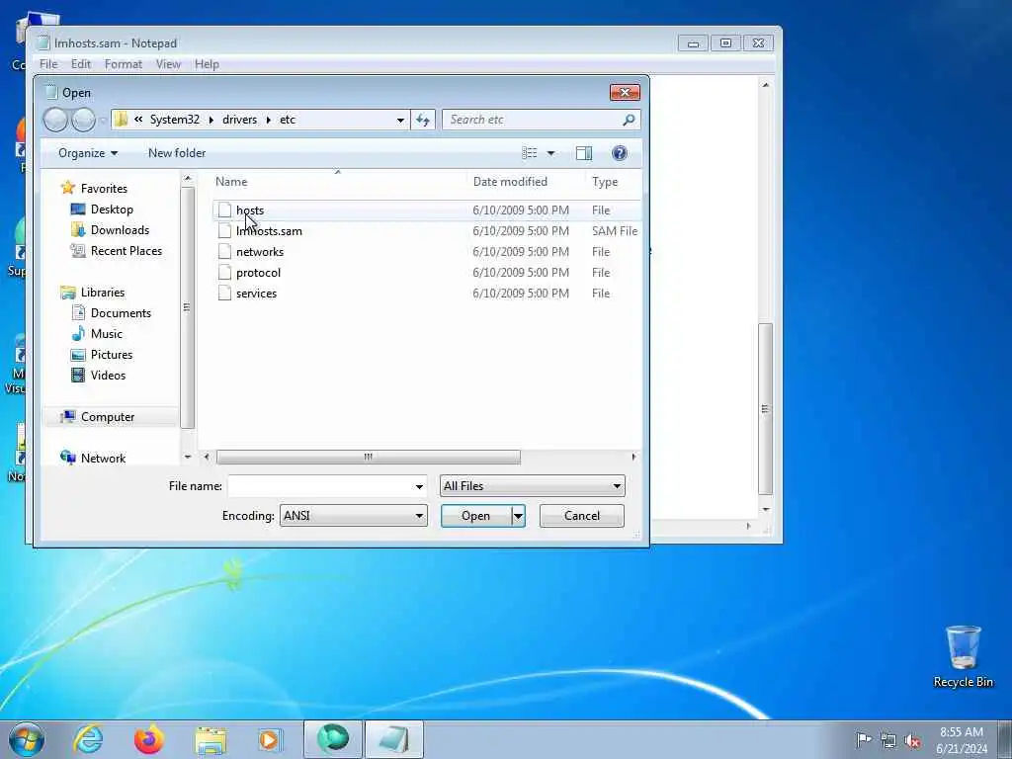
Task: Select Recent Places under Favorites
Action: point(126,250)
